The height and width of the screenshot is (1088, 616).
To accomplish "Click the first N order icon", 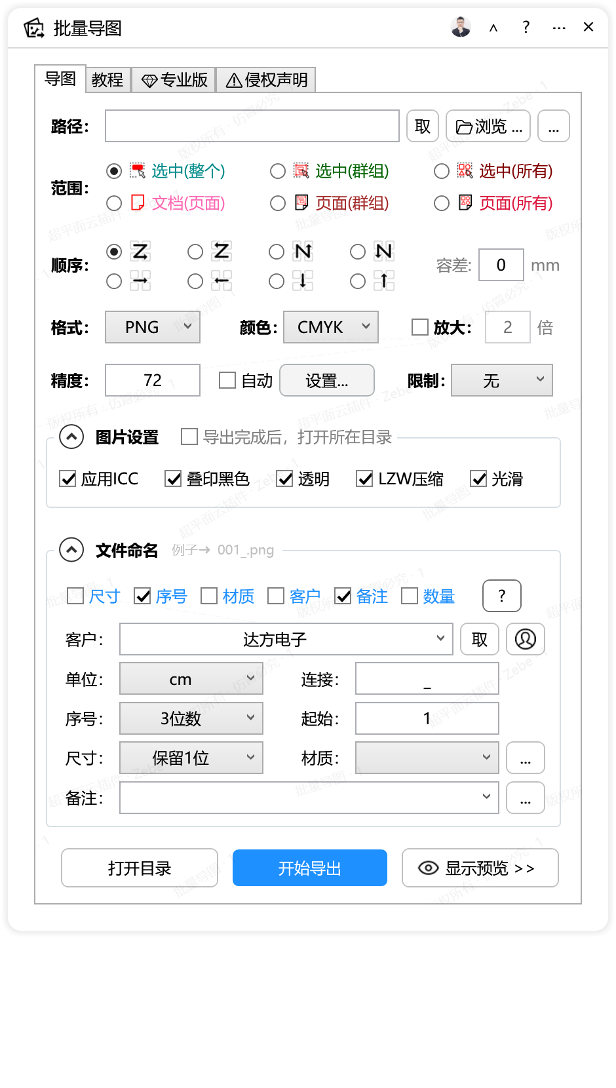I will pyautogui.click(x=303, y=251).
